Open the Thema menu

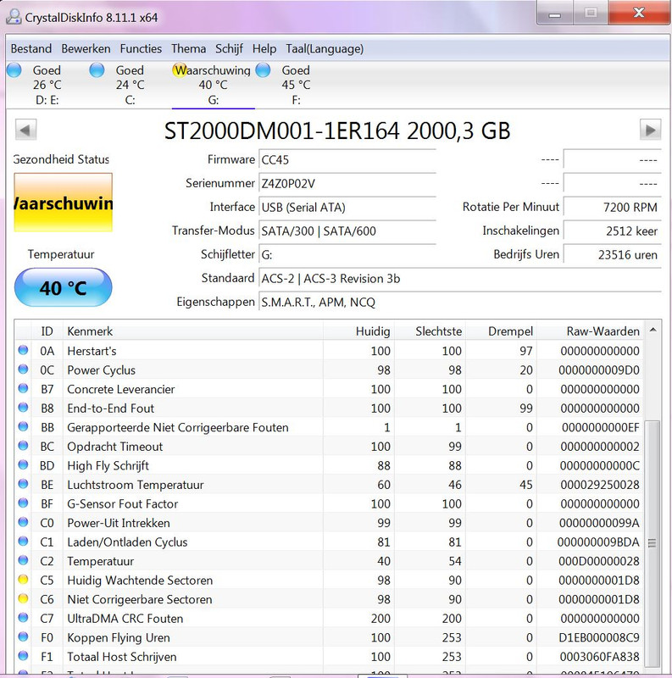point(188,48)
